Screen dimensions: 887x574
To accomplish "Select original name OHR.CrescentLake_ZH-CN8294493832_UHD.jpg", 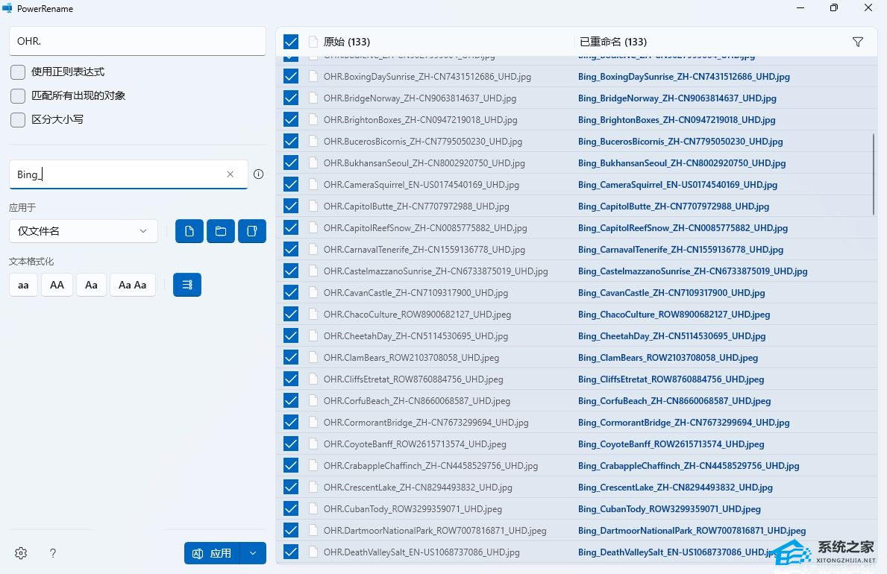I will (418, 487).
